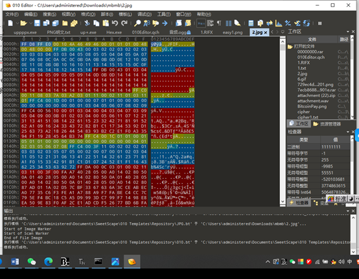
Task: Click the Run Template icon
Action: [188, 23]
